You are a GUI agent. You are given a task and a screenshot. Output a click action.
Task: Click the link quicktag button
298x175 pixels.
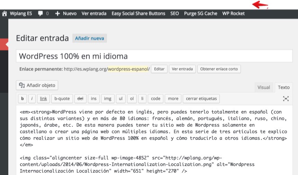[x=43, y=99]
